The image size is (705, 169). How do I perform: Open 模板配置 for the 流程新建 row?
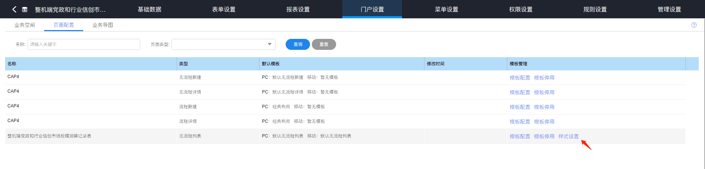[x=520, y=107]
